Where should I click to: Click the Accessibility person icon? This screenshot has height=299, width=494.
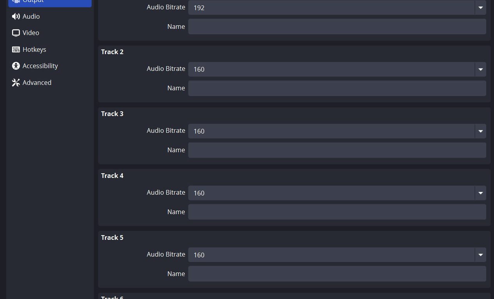(x=16, y=66)
